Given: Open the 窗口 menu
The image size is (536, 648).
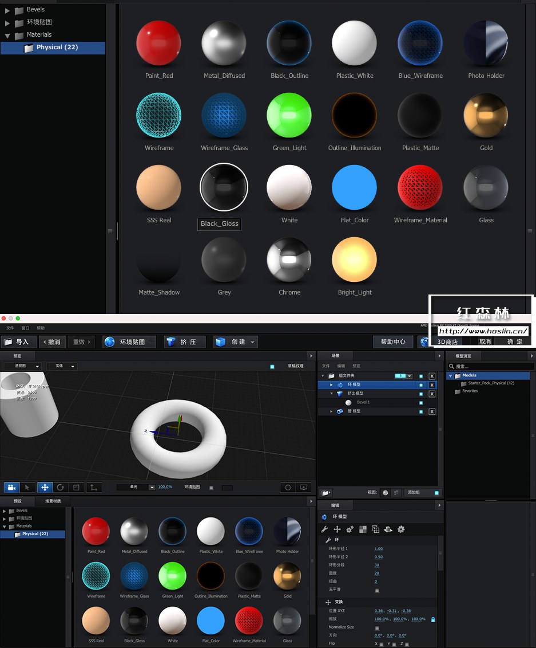Looking at the screenshot, I should coord(25,328).
